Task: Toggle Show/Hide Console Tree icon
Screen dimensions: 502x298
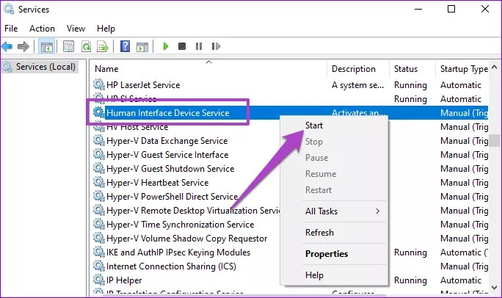Action: (47, 47)
